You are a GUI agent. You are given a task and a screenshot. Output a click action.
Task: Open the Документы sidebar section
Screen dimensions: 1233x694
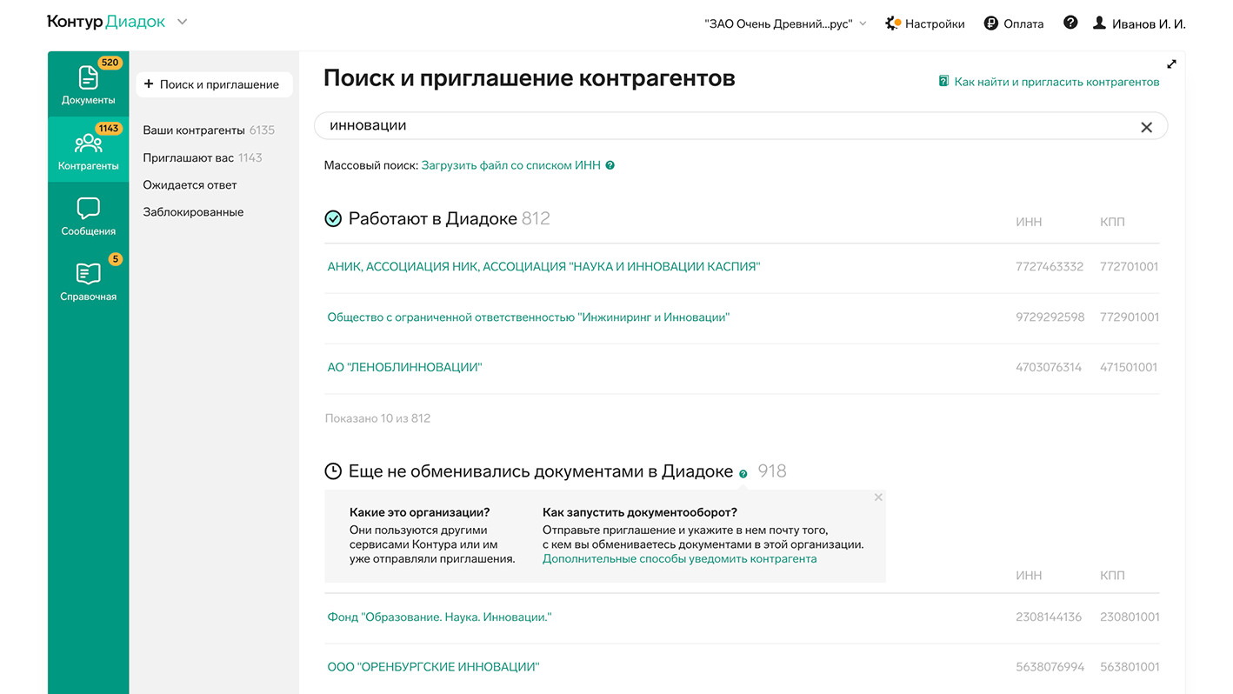pyautogui.click(x=88, y=84)
